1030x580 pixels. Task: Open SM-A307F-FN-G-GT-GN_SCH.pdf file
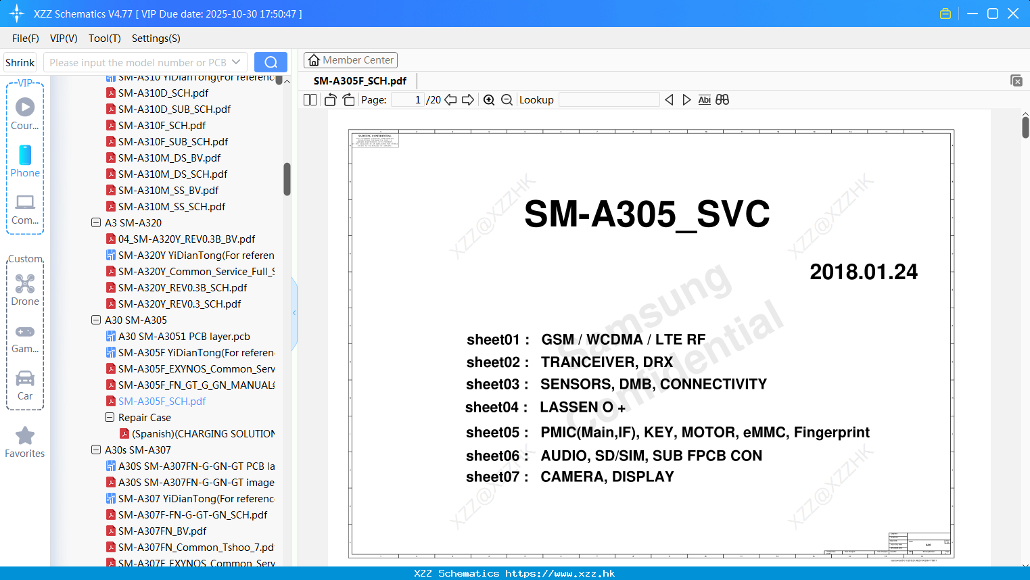193,514
